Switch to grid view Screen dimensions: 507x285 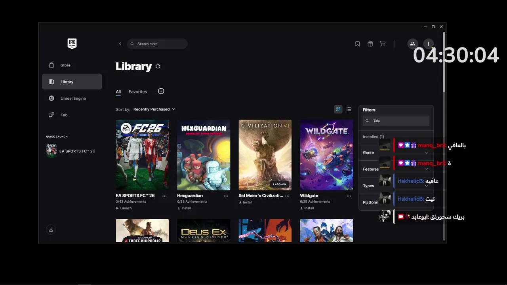click(x=338, y=109)
